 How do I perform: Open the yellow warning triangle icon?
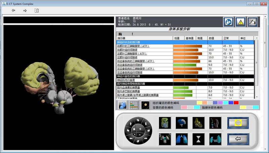coord(240,22)
